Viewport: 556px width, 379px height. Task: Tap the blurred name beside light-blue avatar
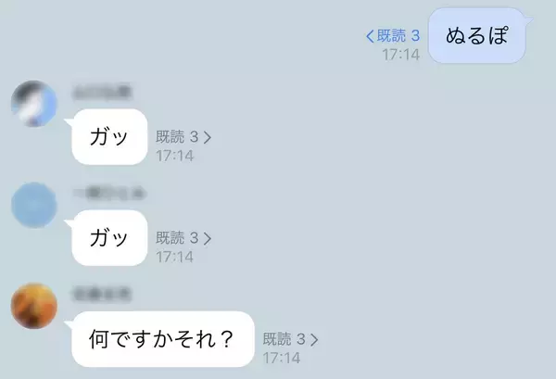pyautogui.click(x=109, y=193)
